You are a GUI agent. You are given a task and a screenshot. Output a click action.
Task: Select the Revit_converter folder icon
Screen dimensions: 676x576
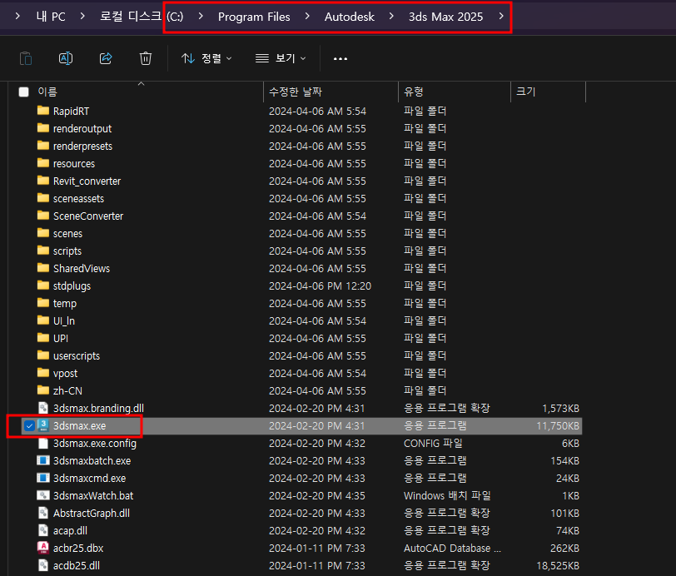point(43,181)
